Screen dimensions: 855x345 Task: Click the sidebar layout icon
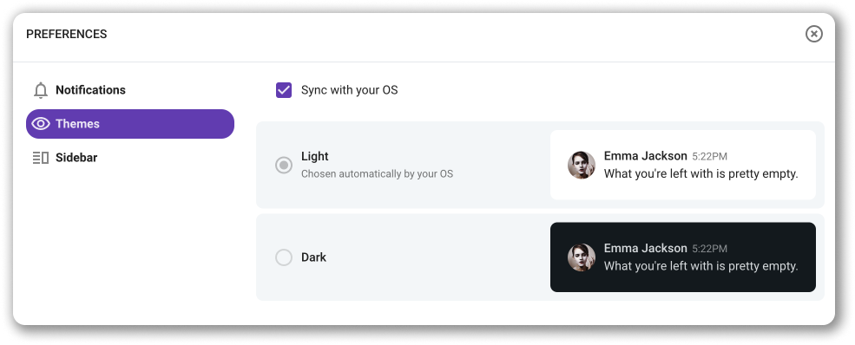click(41, 158)
